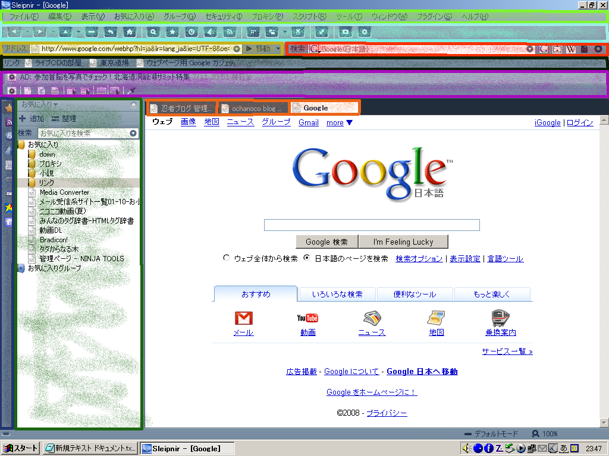Viewport: 609px width, 456px height.
Task: Click the speaker volume tray icon
Action: click(x=466, y=449)
